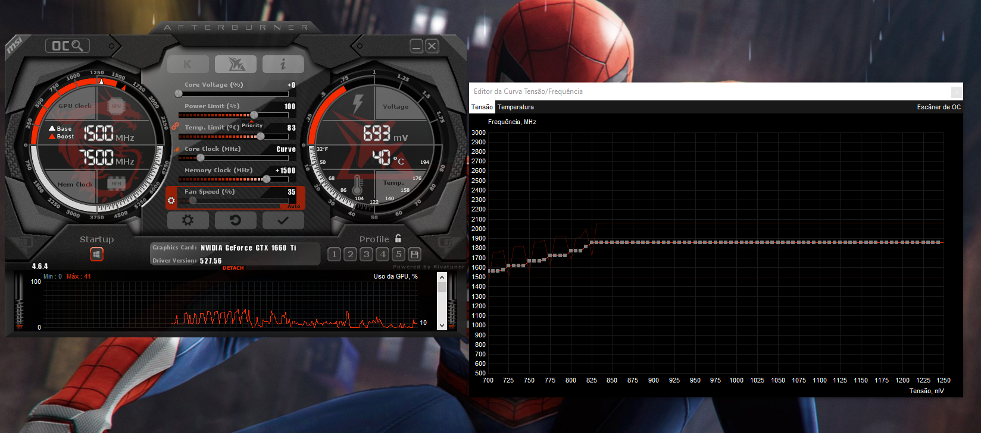Toggle the Startup Windows icon
This screenshot has width=981, height=433.
[96, 254]
